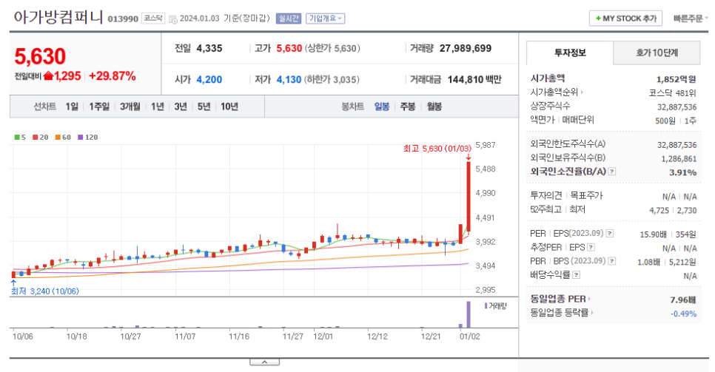Open help icon beside 추정PER EPS
This screenshot has width=715, height=372.
tap(591, 247)
